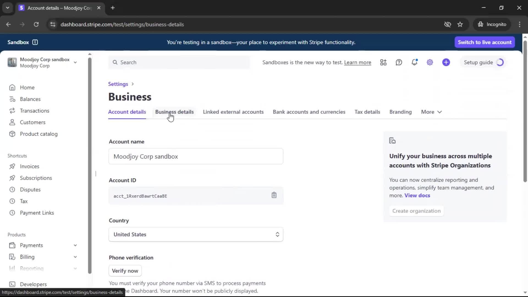Open the View docs link
The width and height of the screenshot is (528, 297).
coord(417,196)
